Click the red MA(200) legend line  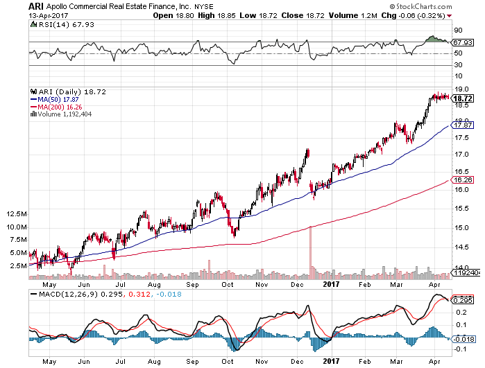tap(33, 107)
